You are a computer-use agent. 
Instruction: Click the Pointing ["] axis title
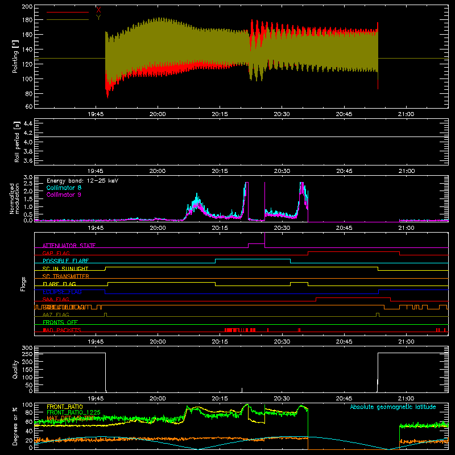(15, 56)
